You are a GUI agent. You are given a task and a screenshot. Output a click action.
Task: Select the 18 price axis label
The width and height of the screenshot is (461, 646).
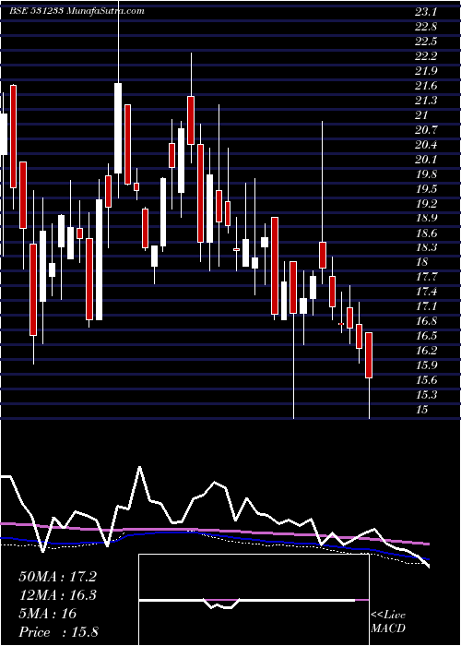[421, 262]
